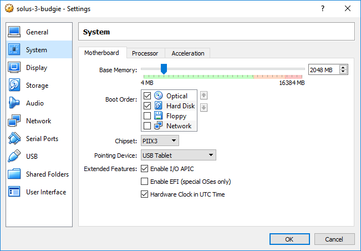This screenshot has width=361, height=251.
Task: Click the Base Memory slider handle
Action: (x=164, y=69)
